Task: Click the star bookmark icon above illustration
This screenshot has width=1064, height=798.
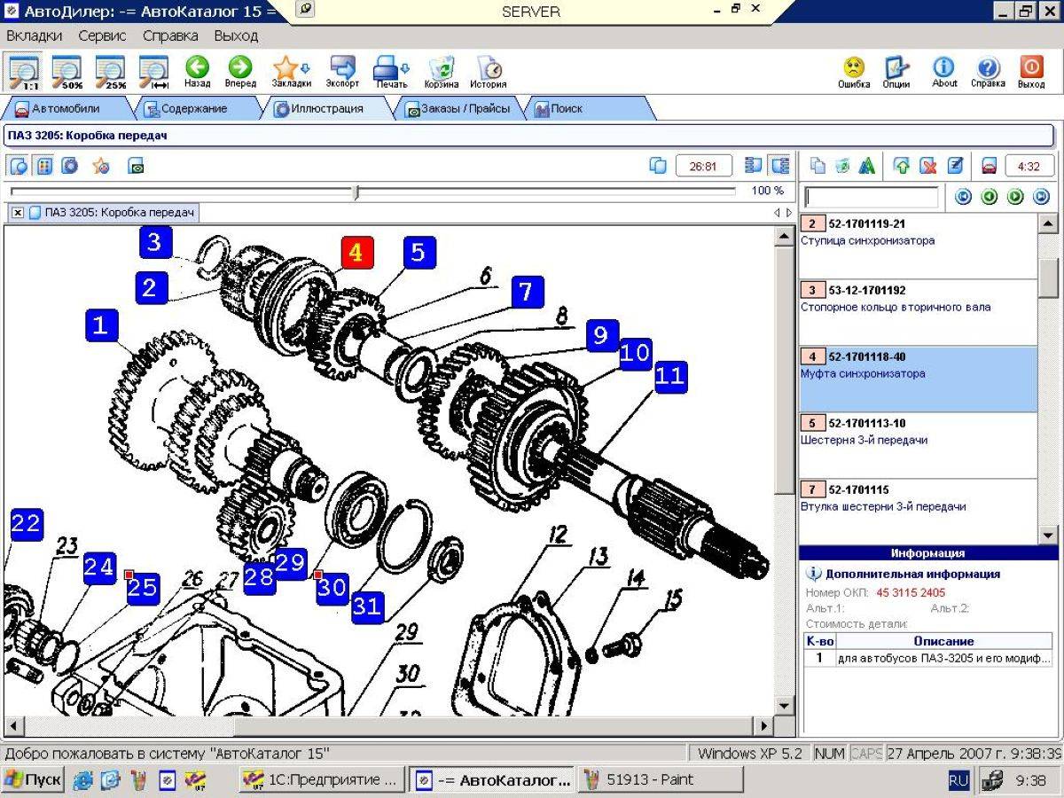Action: click(101, 165)
